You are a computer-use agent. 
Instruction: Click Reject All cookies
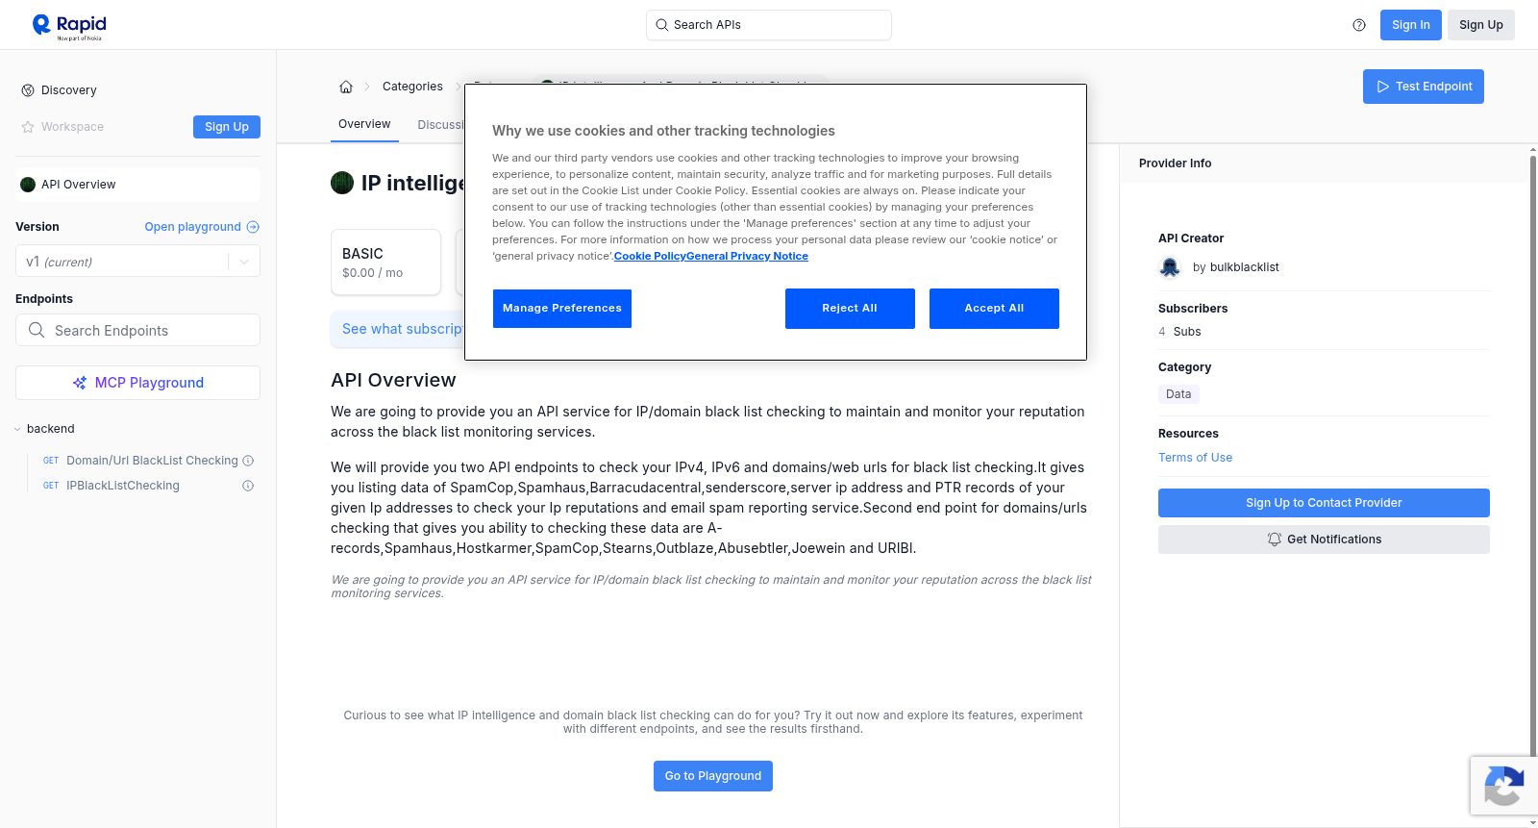850,309
